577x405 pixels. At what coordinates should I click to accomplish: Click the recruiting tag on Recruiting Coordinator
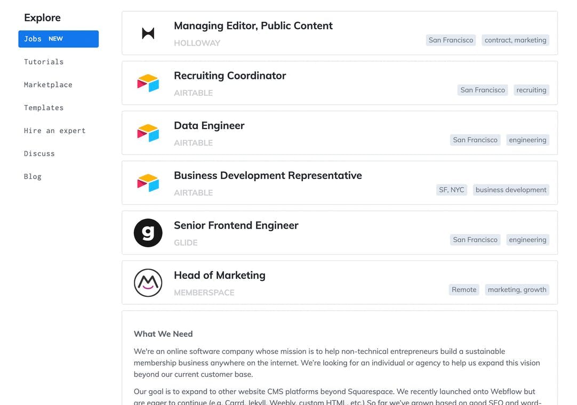531,90
